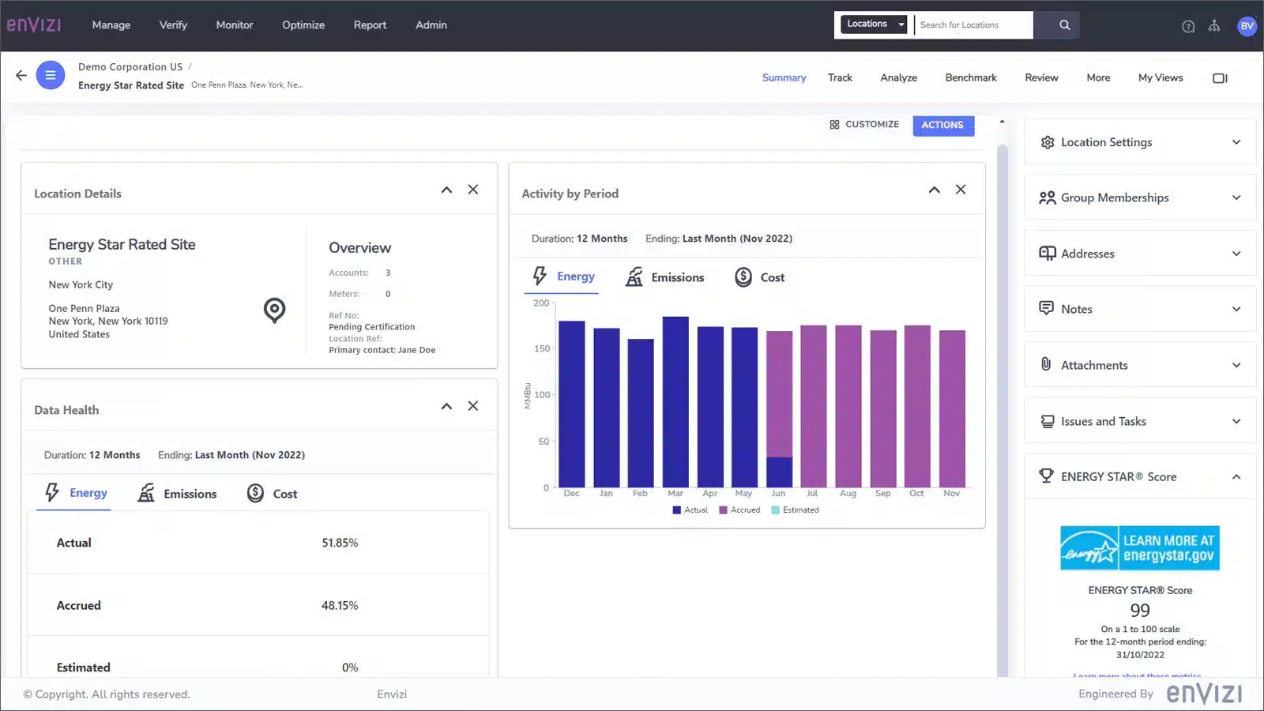Go back using the left arrow
Viewport: 1264px width, 711px height.
click(21, 76)
